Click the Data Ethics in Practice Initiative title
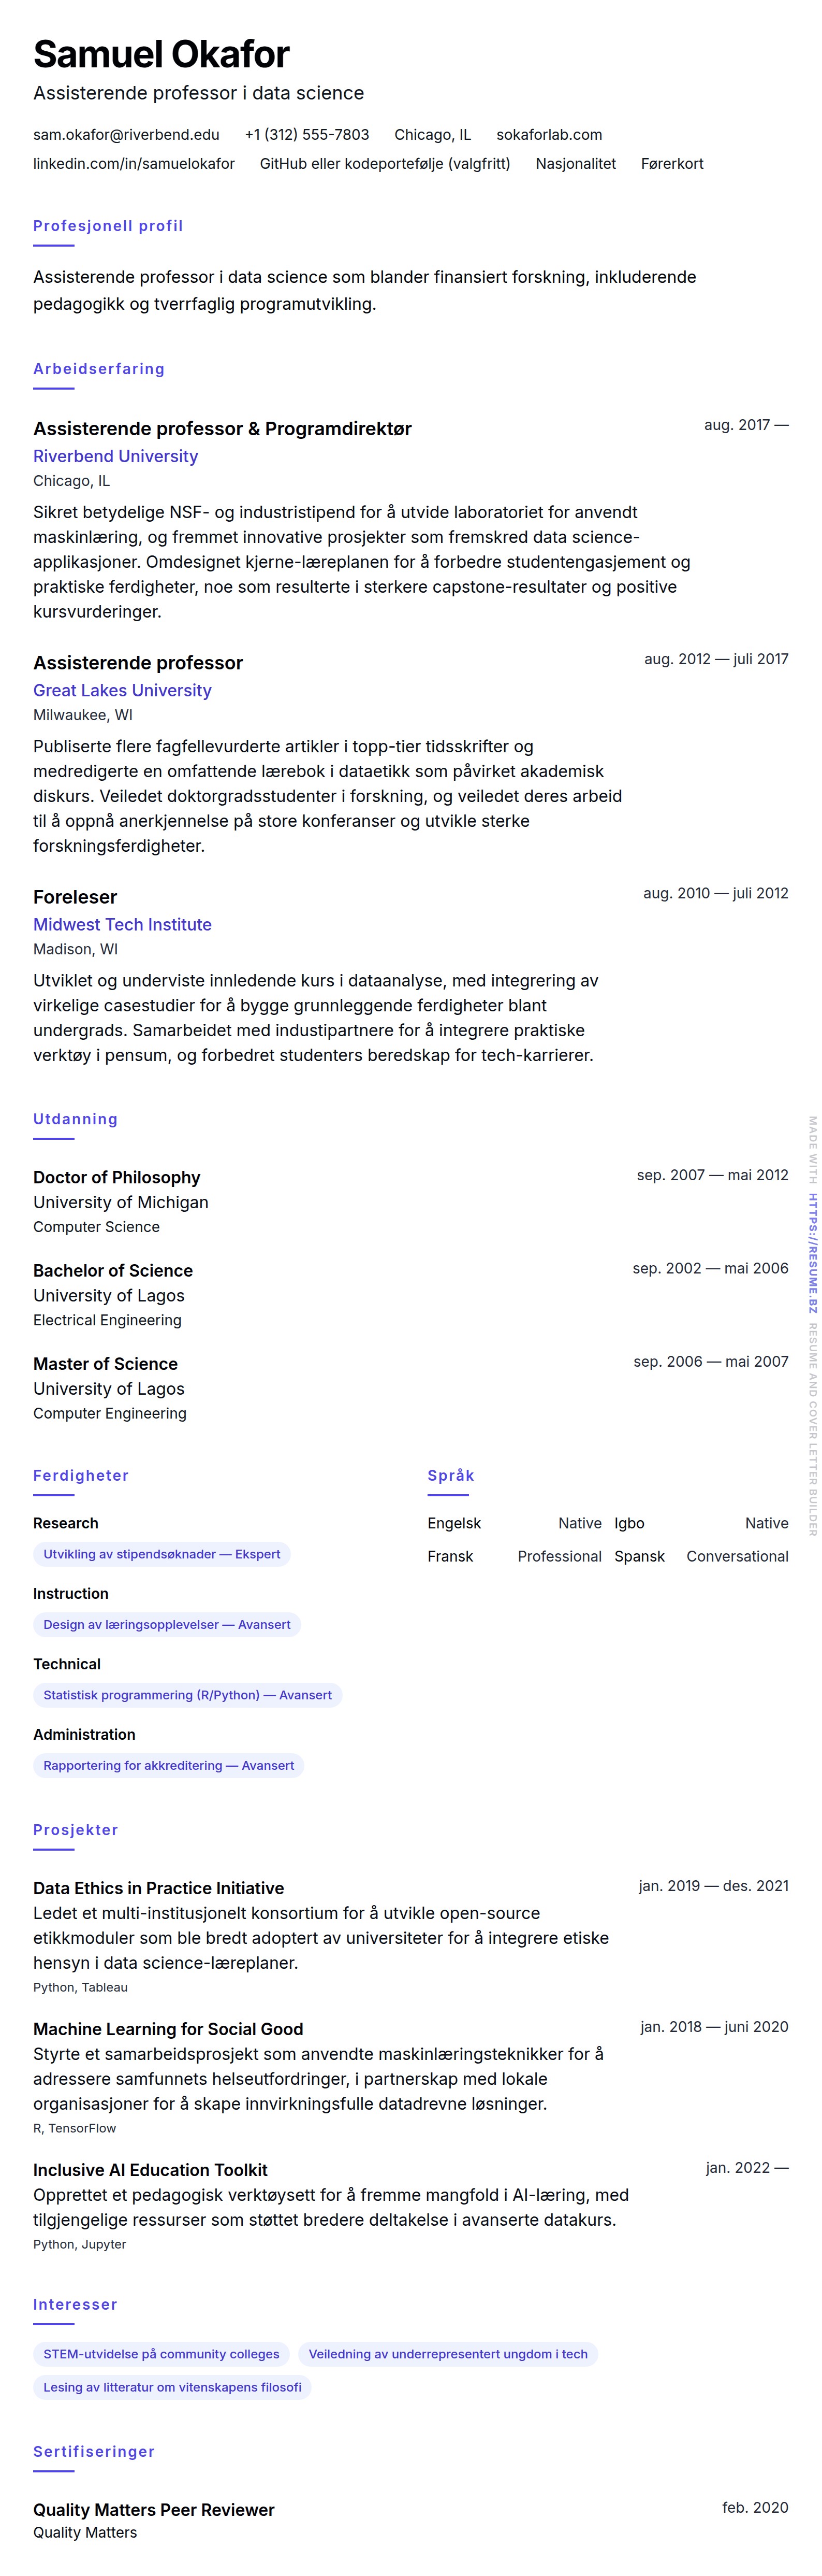The height and width of the screenshot is (2576, 822). click(x=159, y=1888)
